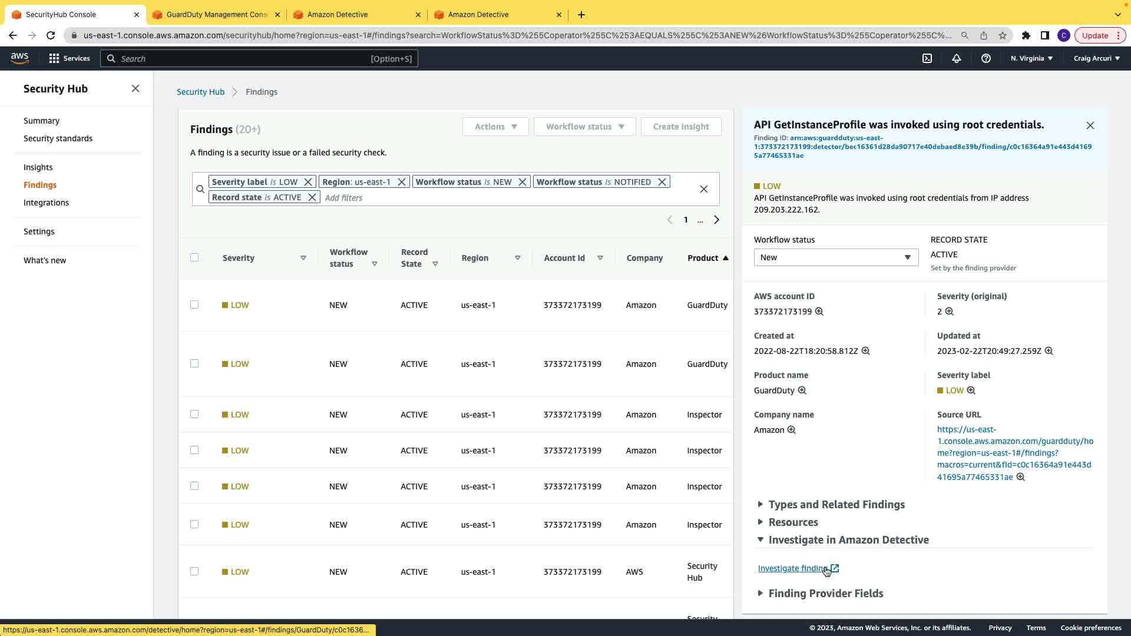Open Insights in the sidebar
Screen dimensions: 1131x636
click(38, 167)
